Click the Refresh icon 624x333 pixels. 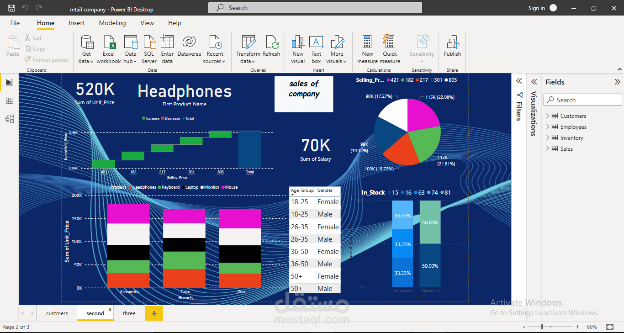tap(271, 42)
